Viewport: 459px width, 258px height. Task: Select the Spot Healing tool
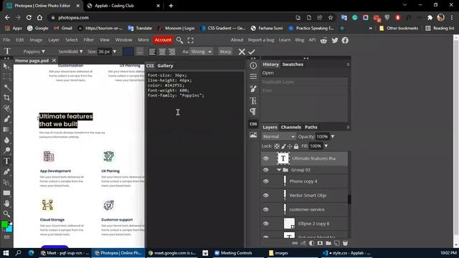click(x=6, y=108)
